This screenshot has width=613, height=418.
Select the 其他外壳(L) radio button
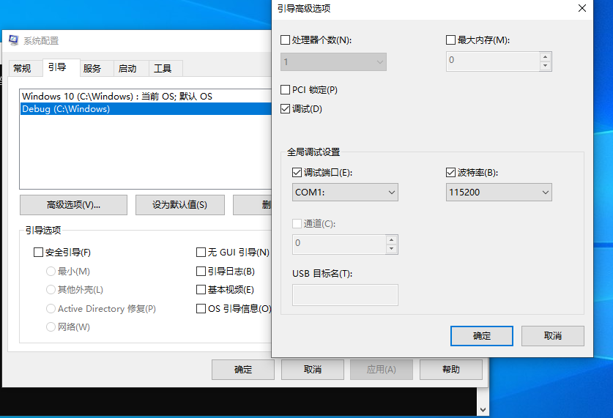coord(51,289)
